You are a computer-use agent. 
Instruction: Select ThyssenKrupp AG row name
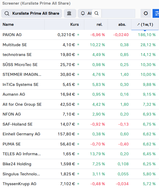tap(19, 184)
